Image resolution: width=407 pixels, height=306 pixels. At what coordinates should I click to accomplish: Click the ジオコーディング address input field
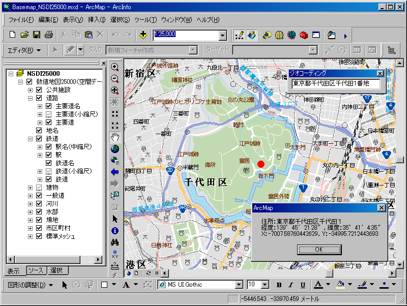coord(336,83)
